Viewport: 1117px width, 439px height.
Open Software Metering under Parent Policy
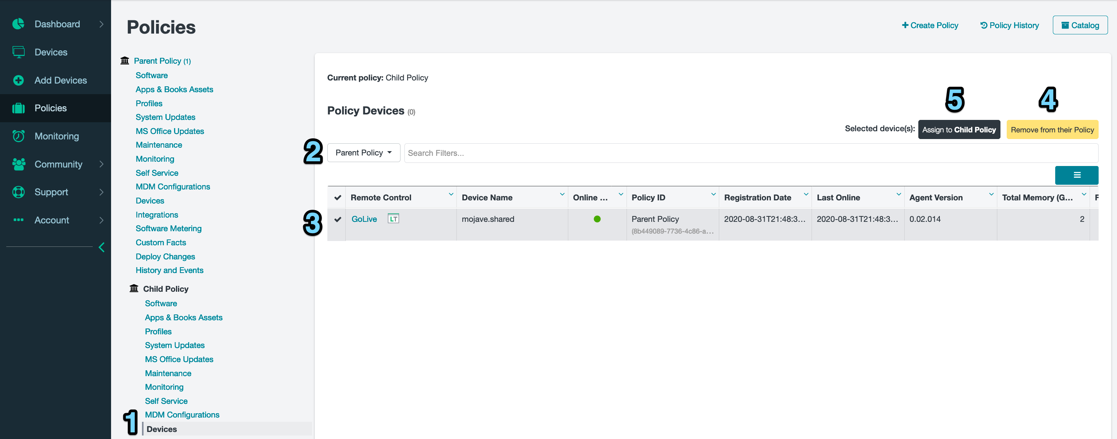pos(168,228)
